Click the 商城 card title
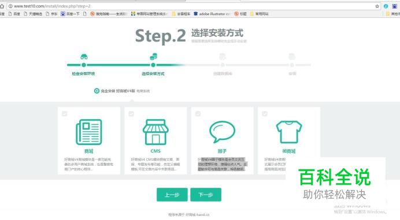Image resolution: width=400 pixels, height=220 pixels. click(89, 151)
